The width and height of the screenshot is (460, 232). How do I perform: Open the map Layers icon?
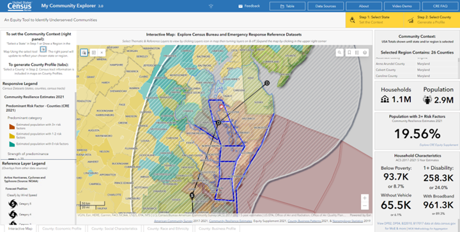(365, 52)
